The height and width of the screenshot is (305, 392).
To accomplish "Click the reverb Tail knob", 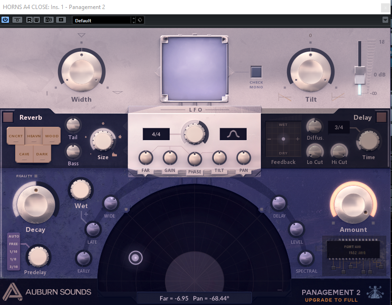I will click(73, 125).
